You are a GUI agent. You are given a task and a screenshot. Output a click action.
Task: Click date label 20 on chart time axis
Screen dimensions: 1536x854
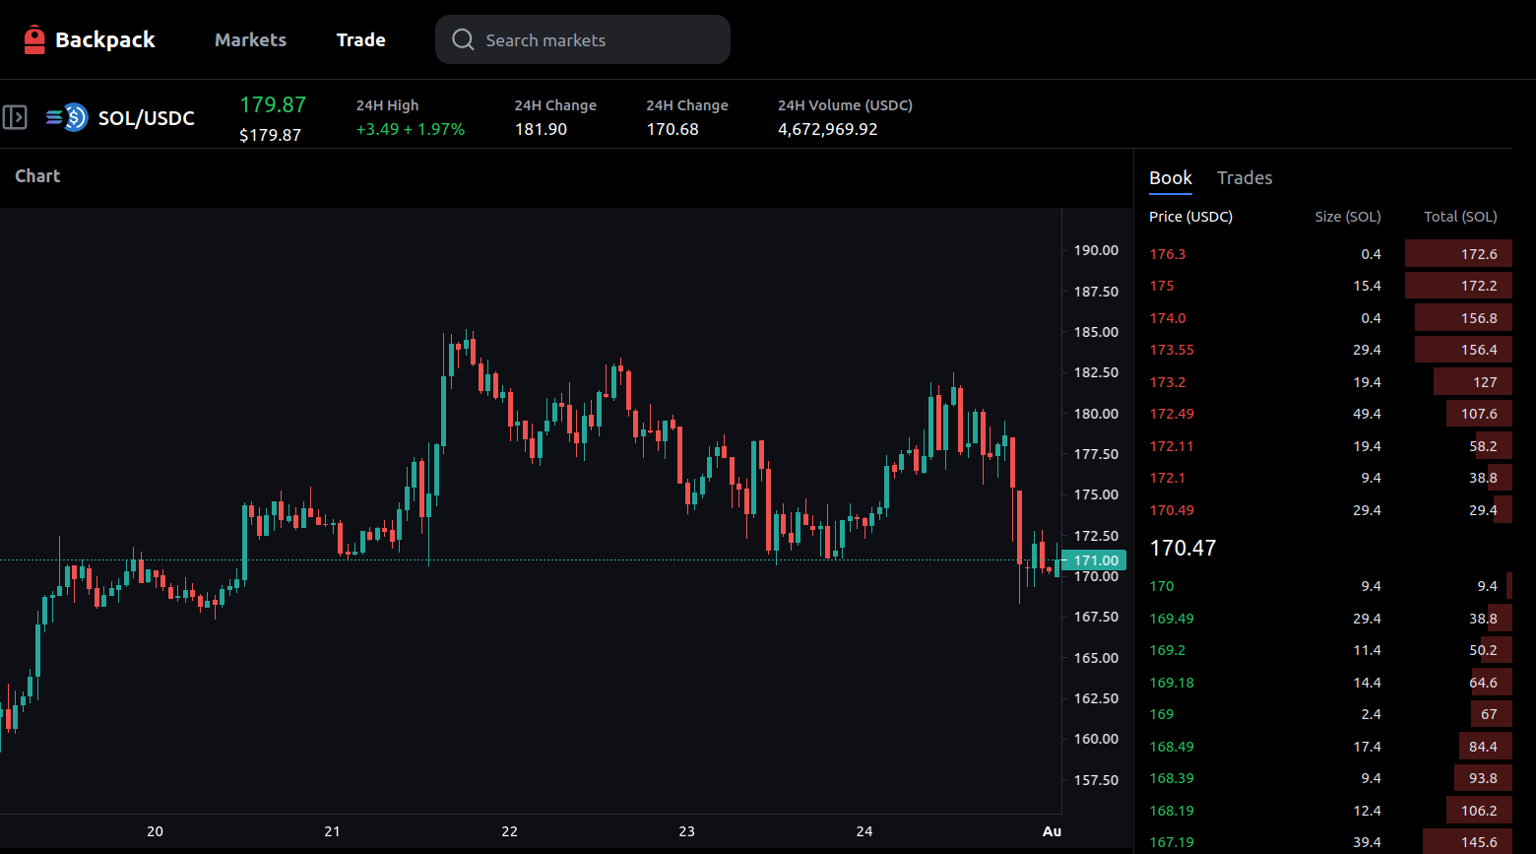click(155, 831)
